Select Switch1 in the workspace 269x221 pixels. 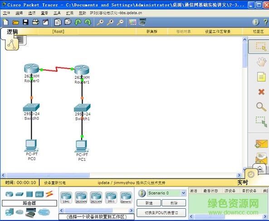tap(82, 108)
